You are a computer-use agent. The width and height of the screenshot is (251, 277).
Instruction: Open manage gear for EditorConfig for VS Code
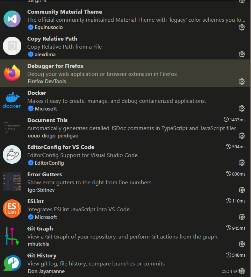(x=242, y=163)
